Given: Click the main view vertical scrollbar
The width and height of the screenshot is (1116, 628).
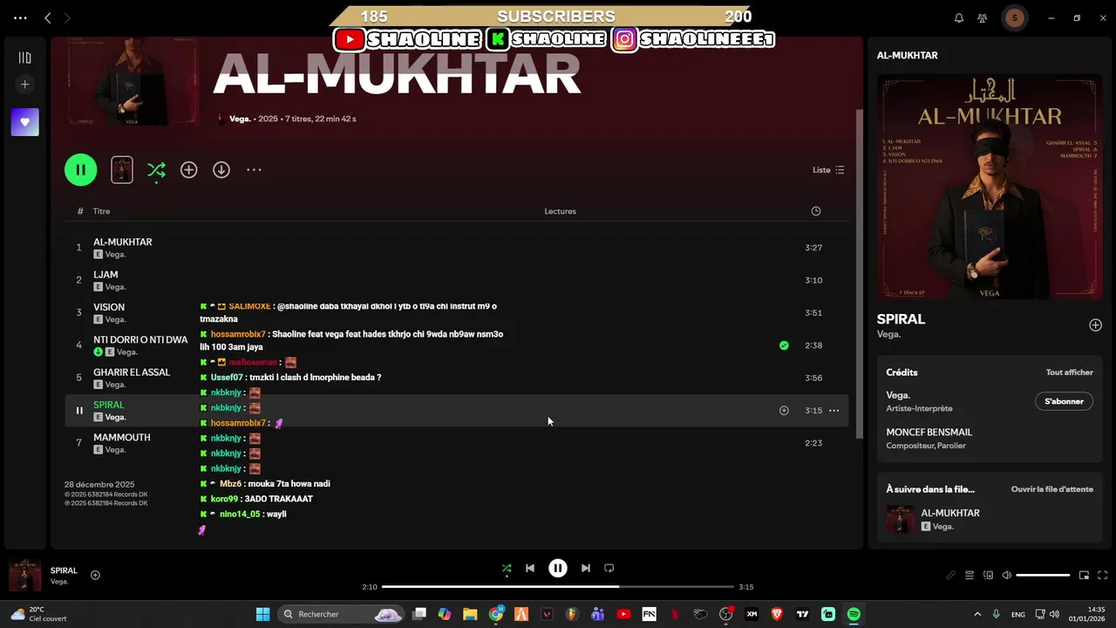Looking at the screenshot, I should point(858,272).
